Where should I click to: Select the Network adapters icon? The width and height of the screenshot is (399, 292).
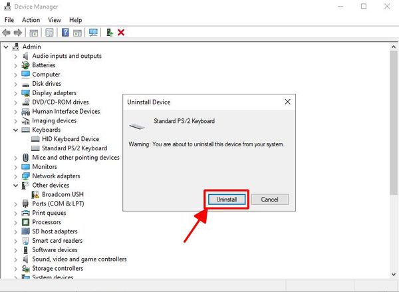tap(26, 176)
